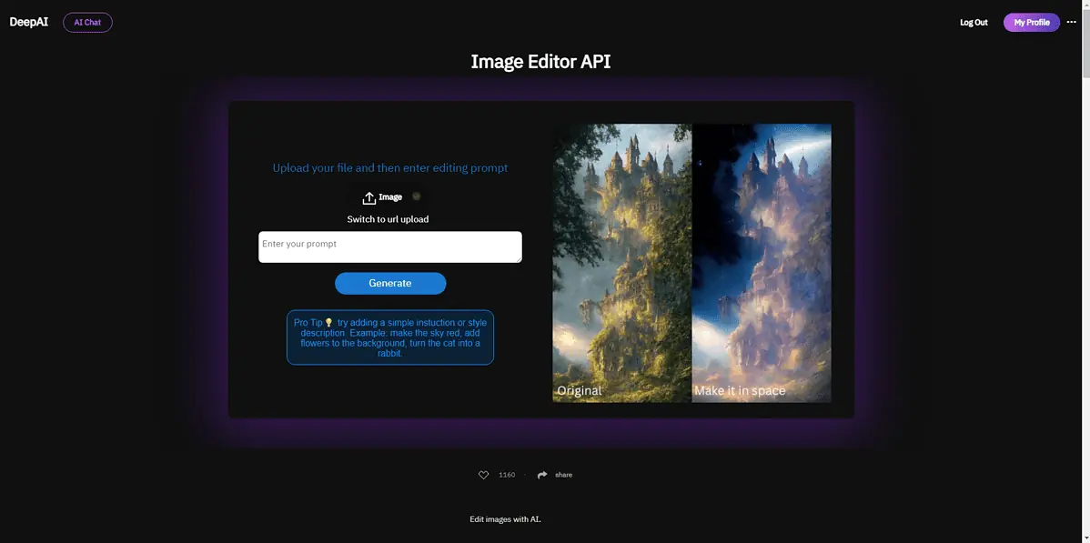Switch to url upload mode
Screen dimensions: 1090x543
tap(388, 219)
